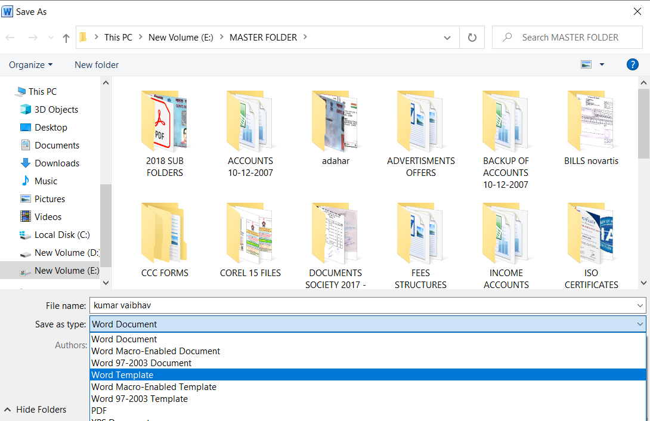Open more view options arrow
Image resolution: width=650 pixels, height=421 pixels.
point(602,64)
